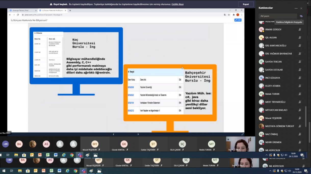Reload the Prezi page in Chrome
The height and width of the screenshot is (174, 311).
tap(18, 15)
